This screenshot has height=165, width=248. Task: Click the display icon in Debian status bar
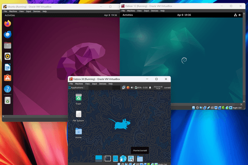click(216, 108)
